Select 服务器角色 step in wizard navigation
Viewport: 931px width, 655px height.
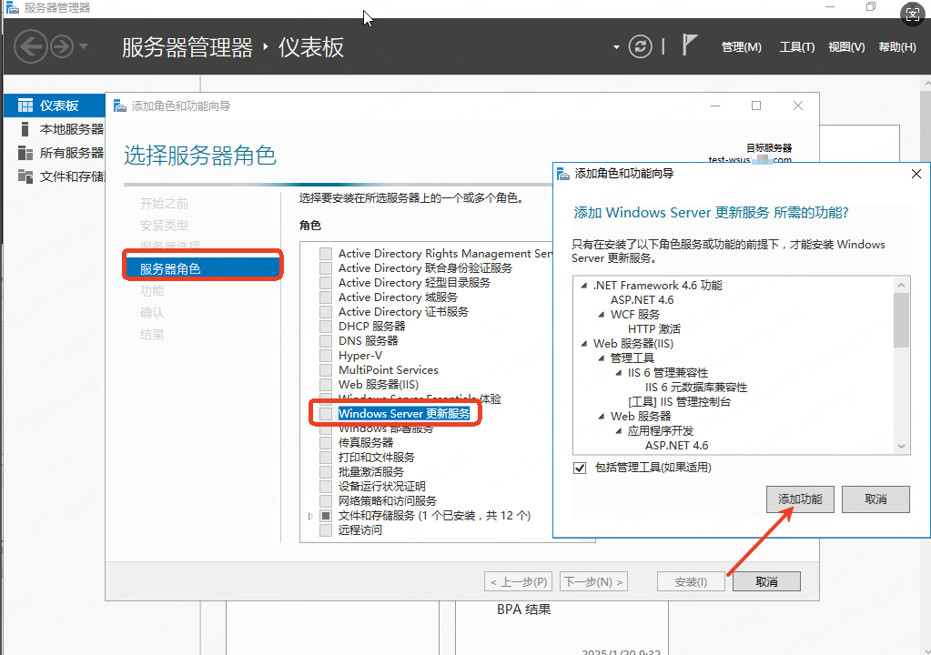click(202, 268)
